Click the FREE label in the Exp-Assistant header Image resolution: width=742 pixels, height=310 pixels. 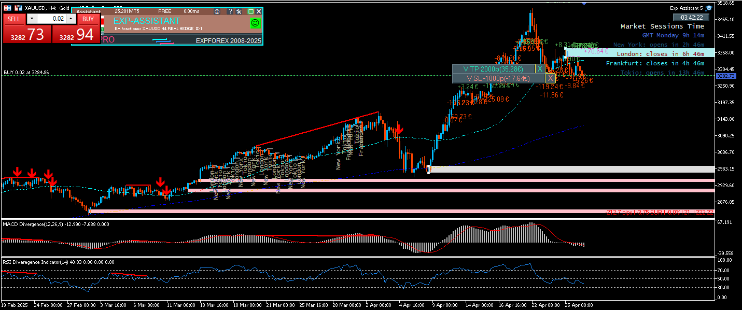pyautogui.click(x=164, y=11)
